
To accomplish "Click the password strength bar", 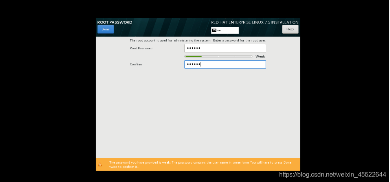I will 218,56.
